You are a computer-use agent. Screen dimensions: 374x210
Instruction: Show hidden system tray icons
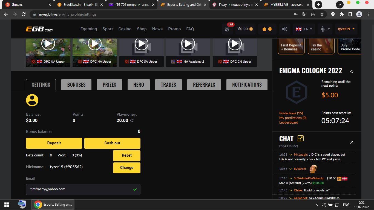(x=317, y=205)
